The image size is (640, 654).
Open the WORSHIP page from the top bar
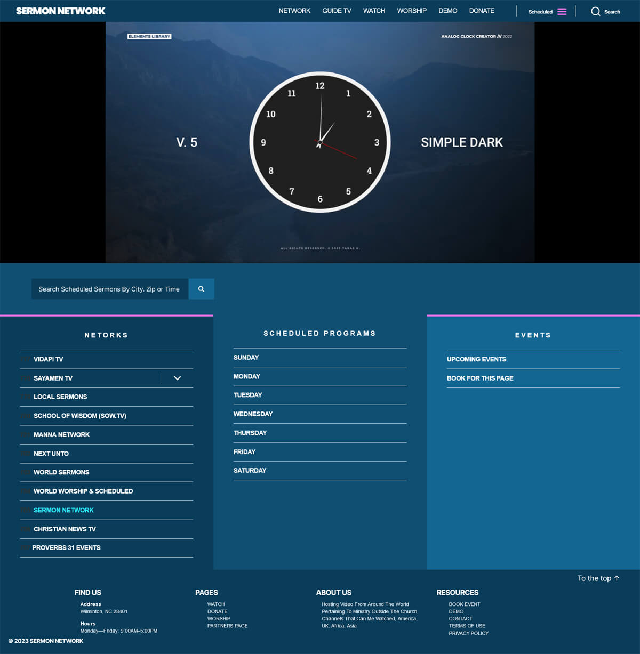412,10
